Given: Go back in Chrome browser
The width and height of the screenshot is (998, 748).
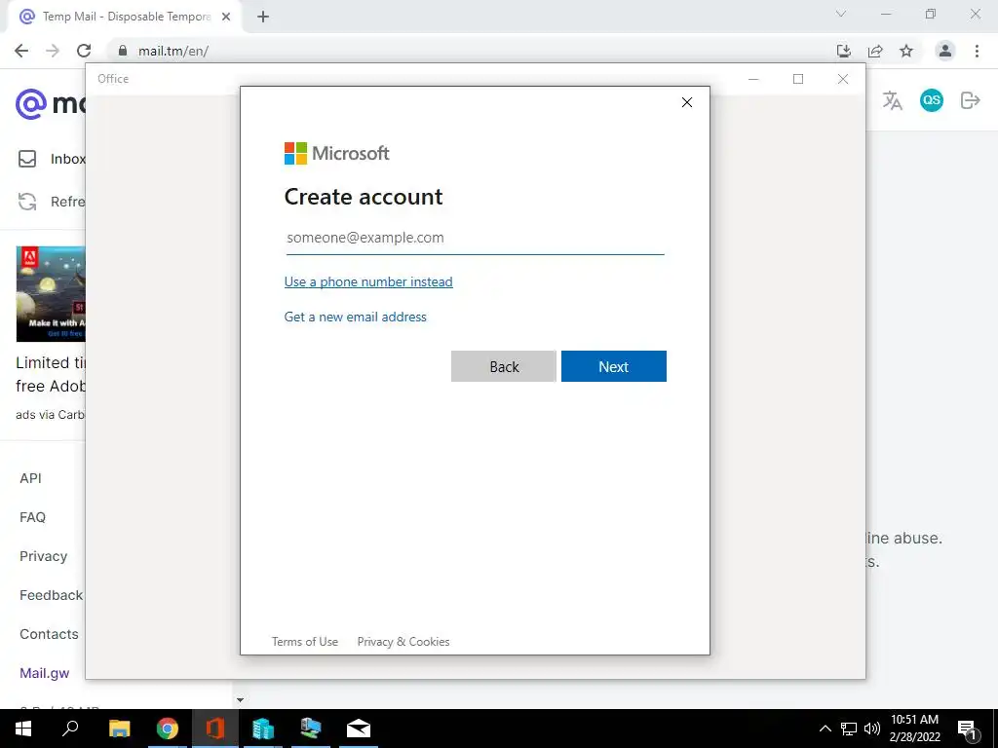Looking at the screenshot, I should [x=21, y=51].
